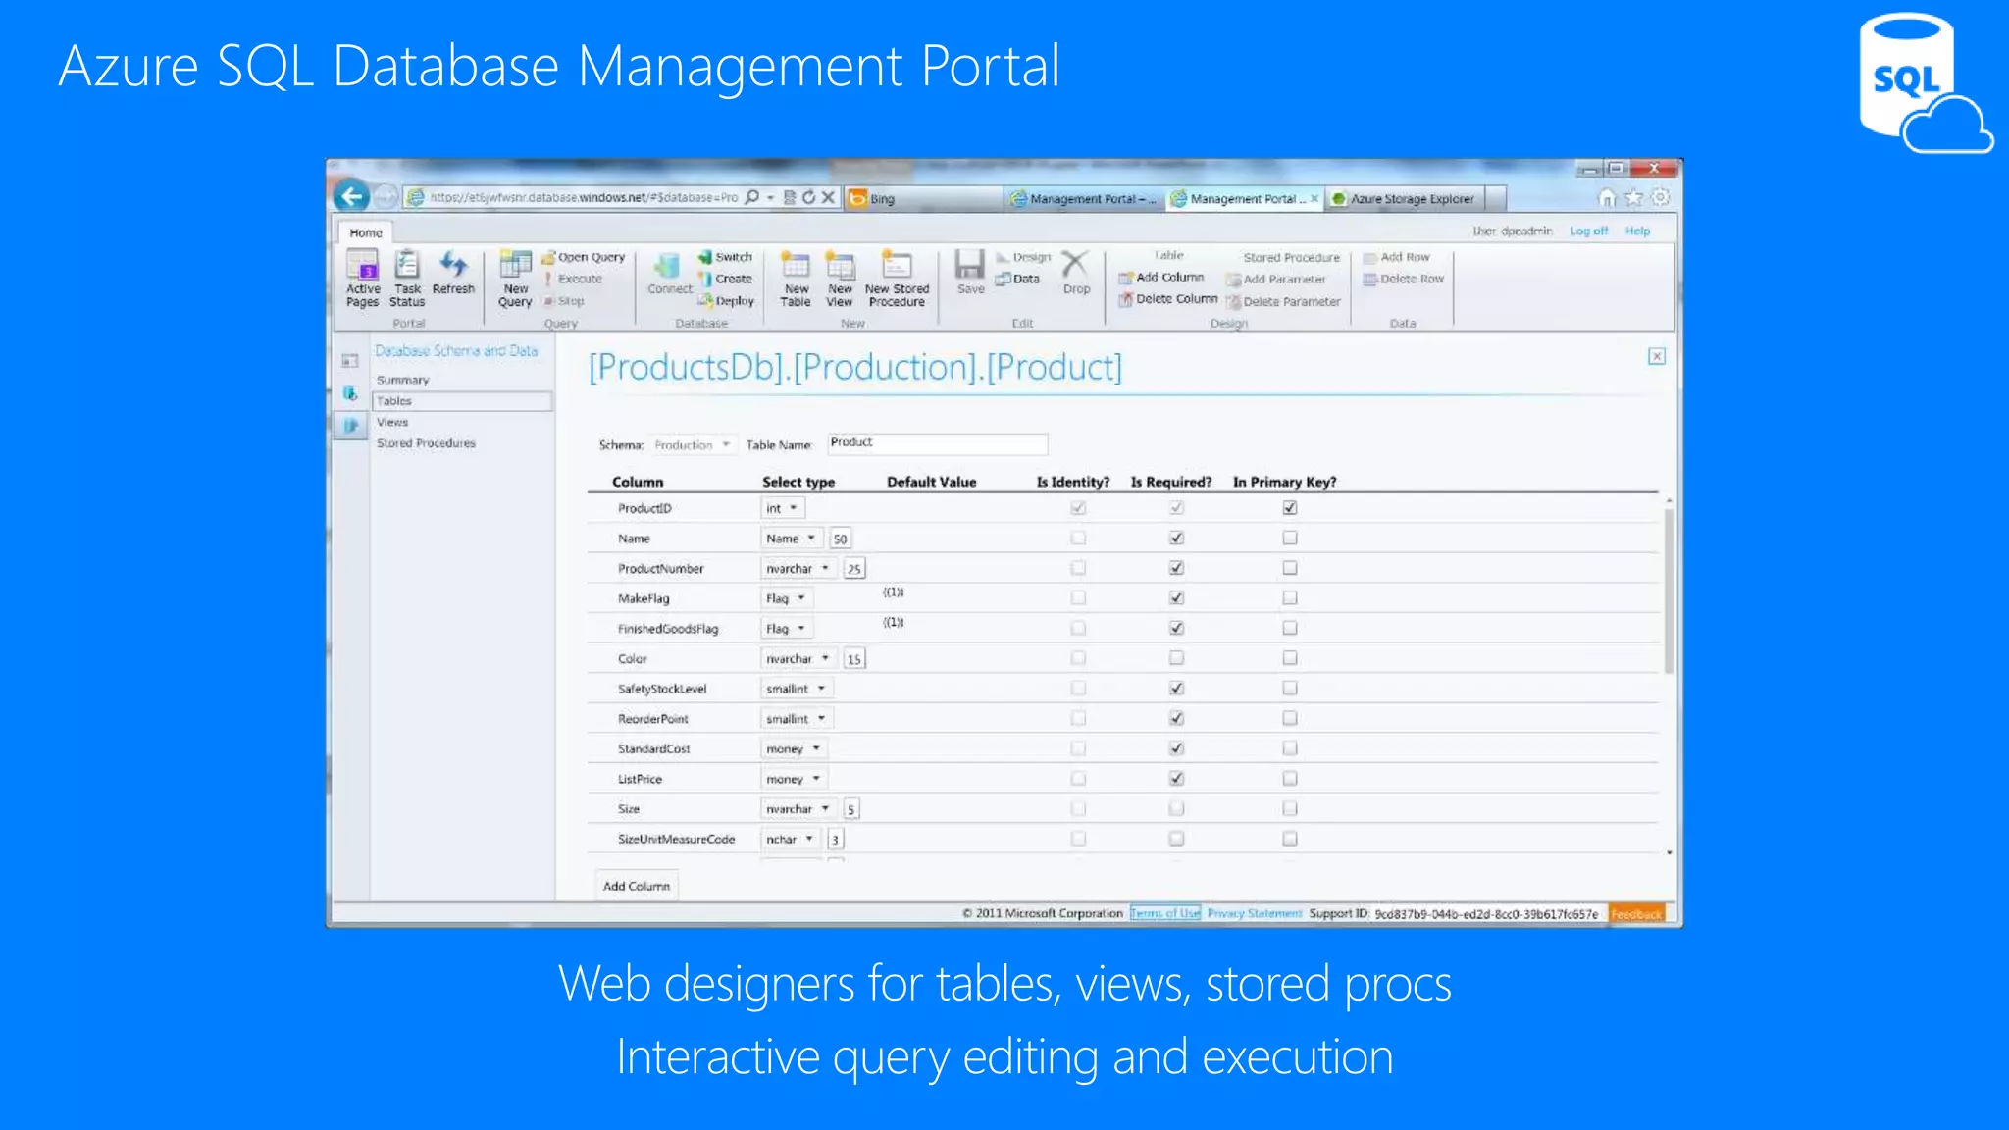Image resolution: width=2009 pixels, height=1130 pixels.
Task: Open nchar type dropdown for SizeUnitMeasureCode
Action: 791,839
